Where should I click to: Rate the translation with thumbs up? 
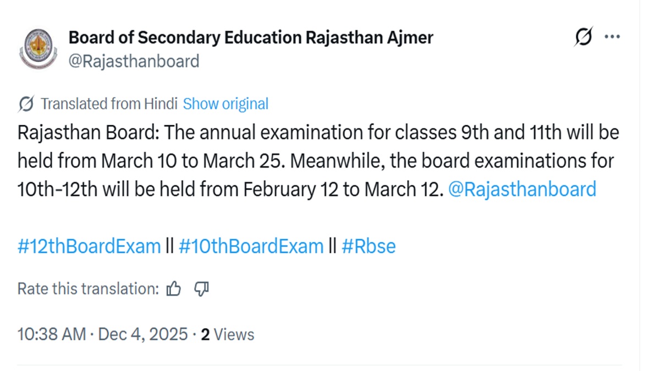174,289
